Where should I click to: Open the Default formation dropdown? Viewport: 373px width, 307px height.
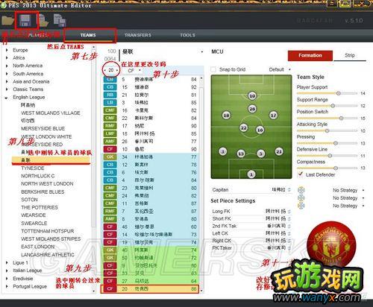(280, 69)
